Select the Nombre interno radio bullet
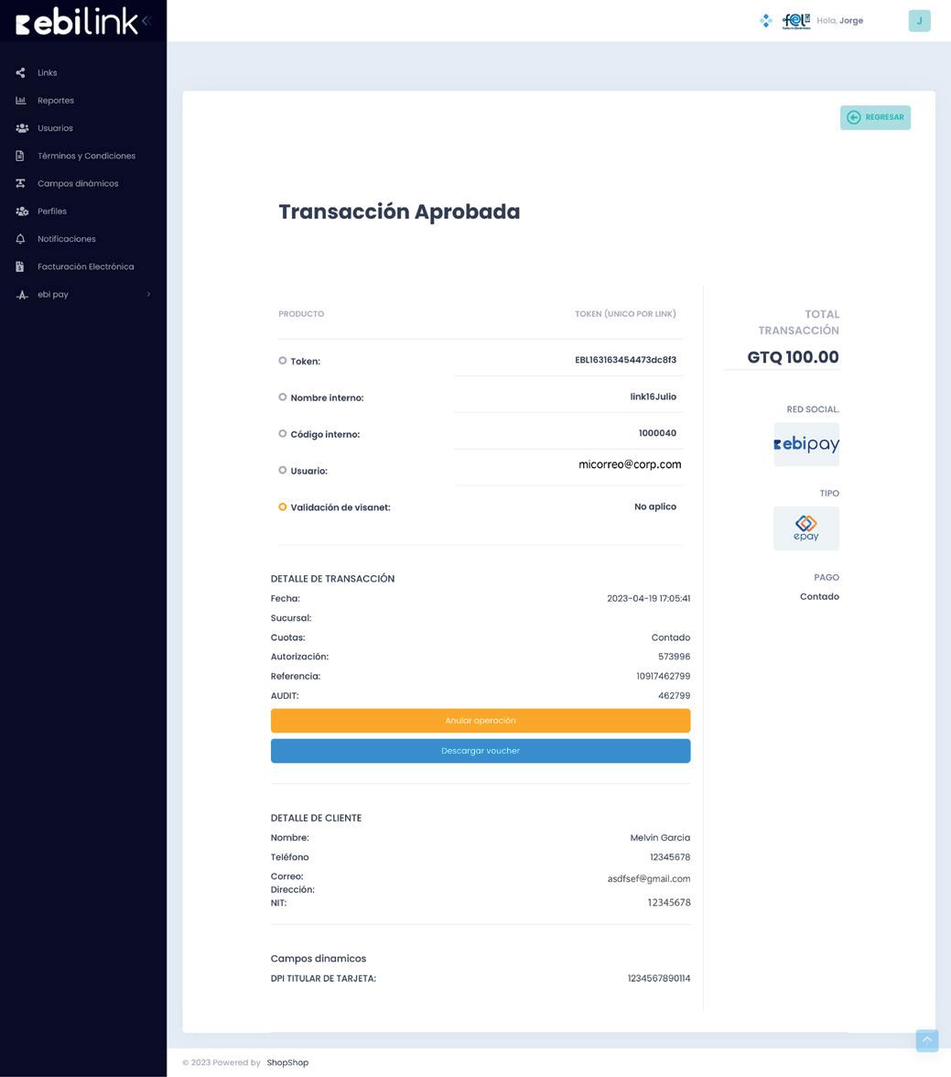The width and height of the screenshot is (951, 1077). (282, 397)
